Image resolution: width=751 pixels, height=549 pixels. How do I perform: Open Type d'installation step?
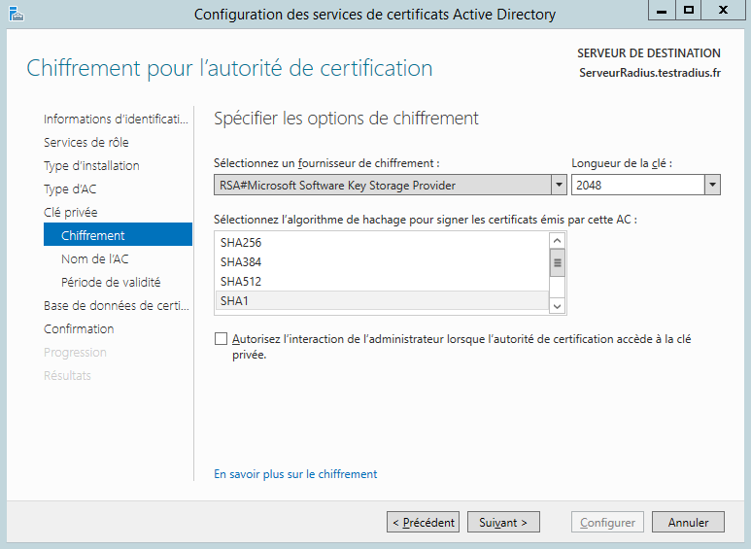tap(91, 165)
